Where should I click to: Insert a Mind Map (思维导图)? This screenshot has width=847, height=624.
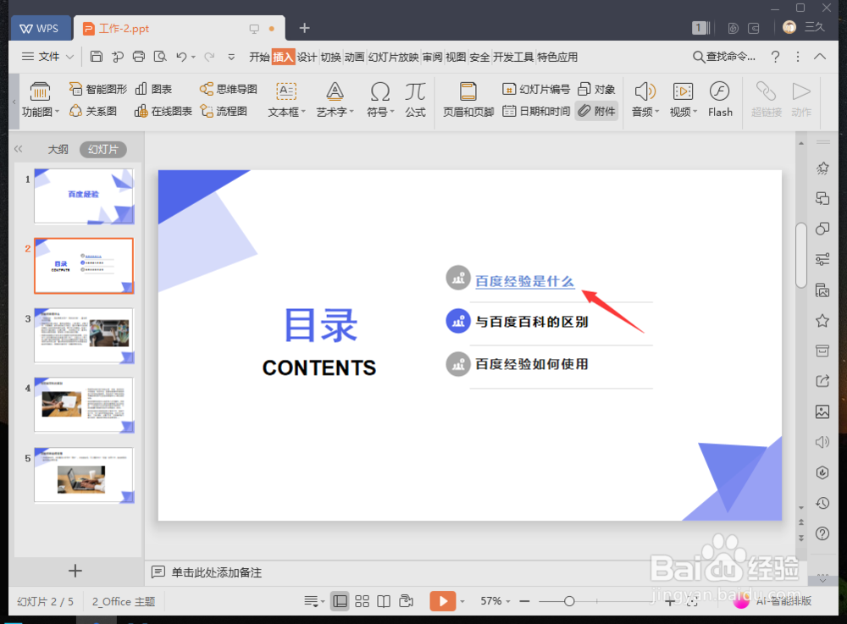click(228, 89)
